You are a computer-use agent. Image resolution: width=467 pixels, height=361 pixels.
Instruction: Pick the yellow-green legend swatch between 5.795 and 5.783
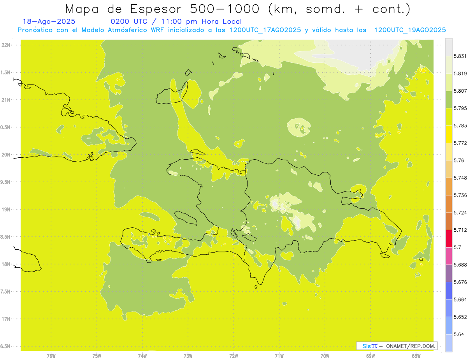click(x=449, y=117)
